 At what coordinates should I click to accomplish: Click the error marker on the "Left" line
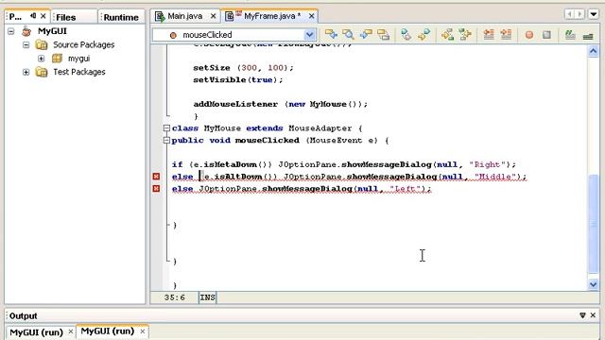(x=156, y=189)
